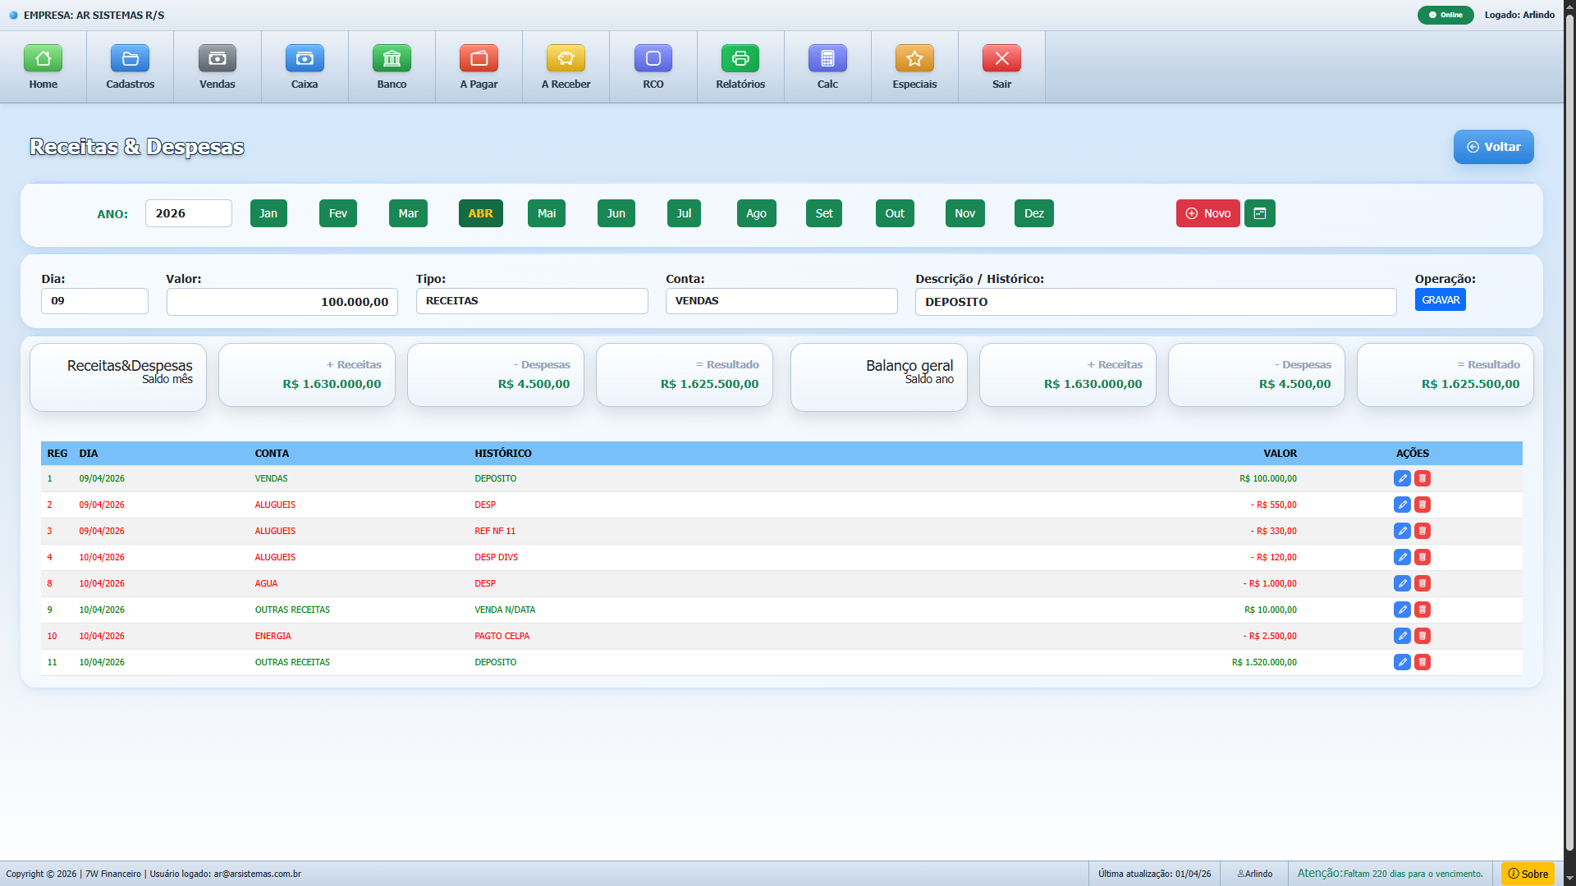Switch to the Set month
1576x886 pixels.
[x=824, y=213]
